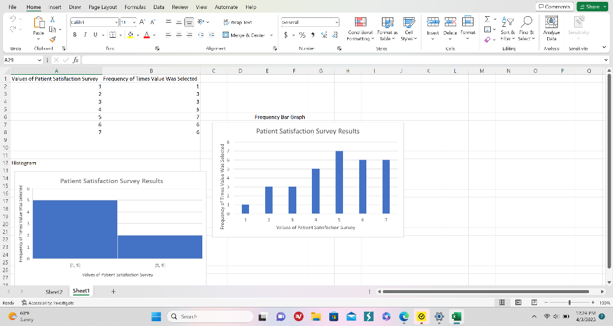Toggle Bold formatting

click(x=75, y=35)
